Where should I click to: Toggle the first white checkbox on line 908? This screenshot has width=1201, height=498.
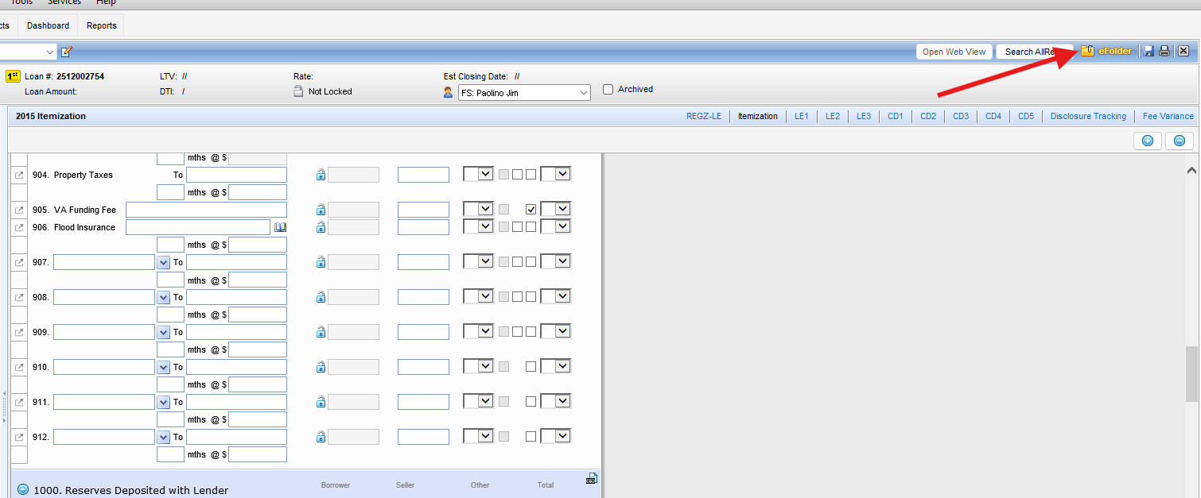[517, 297]
